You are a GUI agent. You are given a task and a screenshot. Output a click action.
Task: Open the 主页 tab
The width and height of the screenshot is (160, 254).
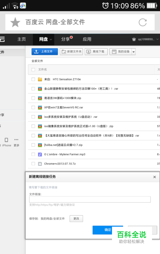click(21, 39)
